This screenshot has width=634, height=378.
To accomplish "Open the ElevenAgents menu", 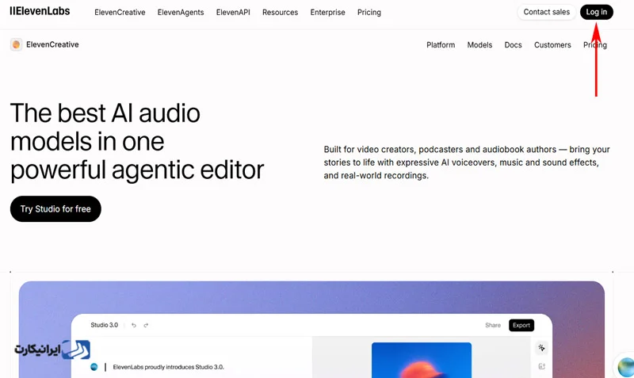I will (181, 13).
